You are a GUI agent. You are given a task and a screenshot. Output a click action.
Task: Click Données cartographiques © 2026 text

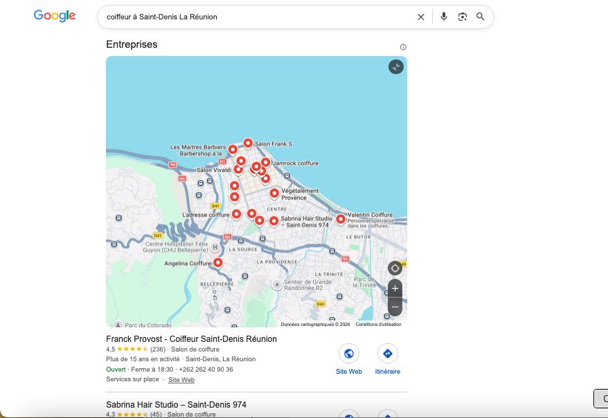pos(315,325)
